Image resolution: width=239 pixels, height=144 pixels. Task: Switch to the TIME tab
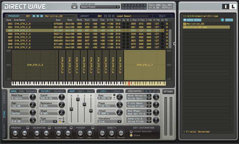(21, 91)
